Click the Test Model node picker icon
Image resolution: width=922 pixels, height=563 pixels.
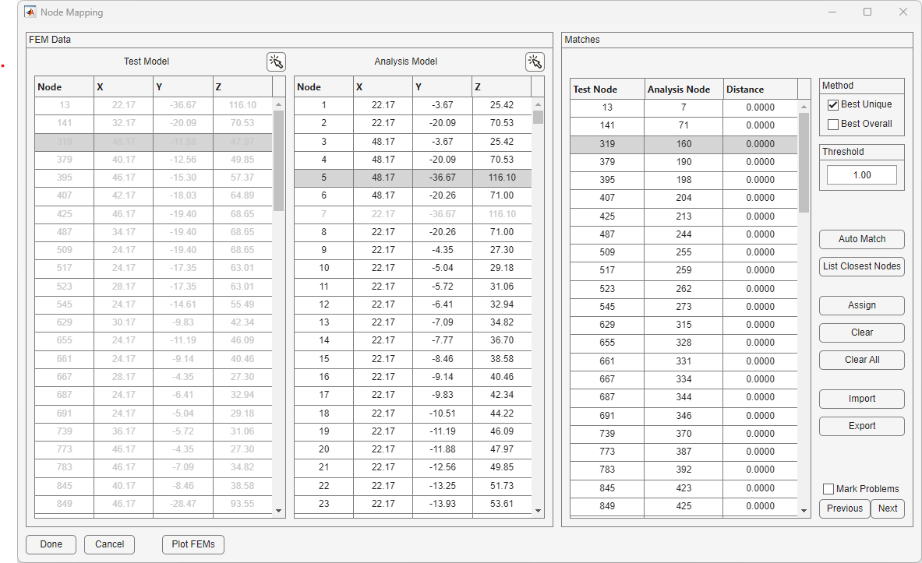pyautogui.click(x=276, y=62)
